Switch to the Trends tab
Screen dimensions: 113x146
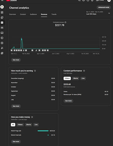[x=54, y=14]
